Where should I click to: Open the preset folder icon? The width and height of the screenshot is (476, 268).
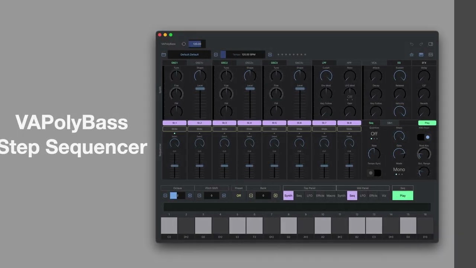point(164,54)
